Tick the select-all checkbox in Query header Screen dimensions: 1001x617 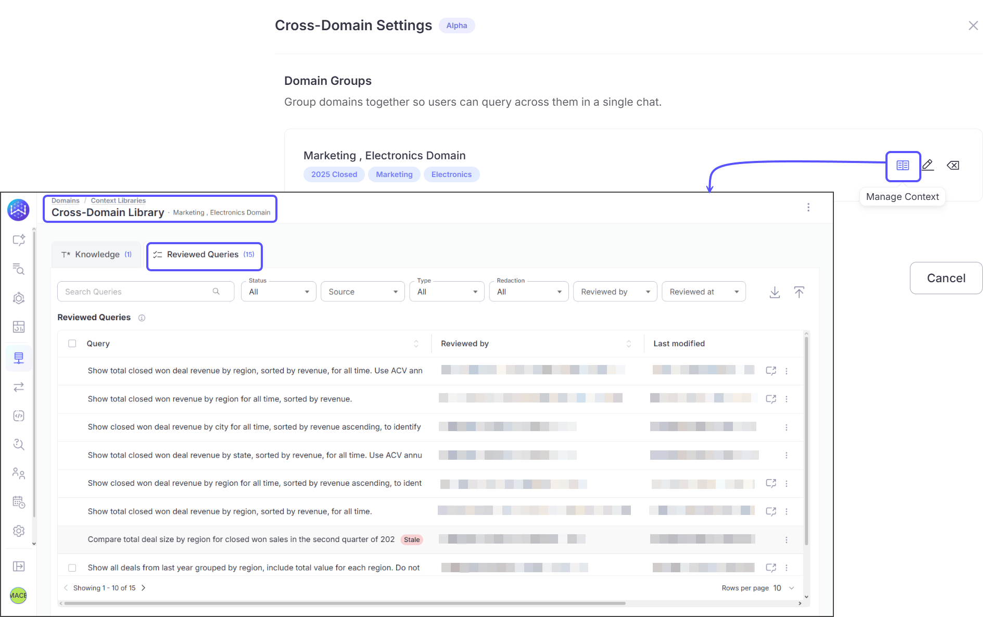(72, 344)
